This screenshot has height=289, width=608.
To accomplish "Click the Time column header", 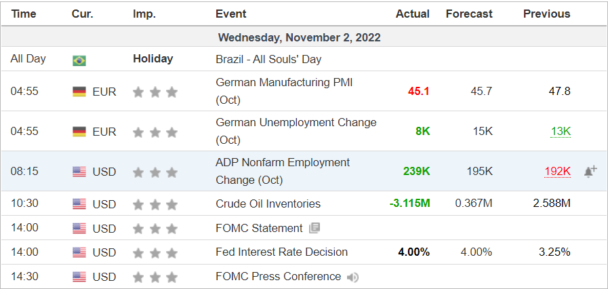I will (24, 14).
